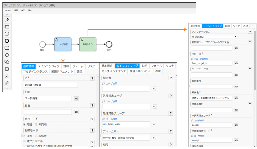Click ユーザ検索 link under 申請権限者コード

pyautogui.click(x=199, y=136)
